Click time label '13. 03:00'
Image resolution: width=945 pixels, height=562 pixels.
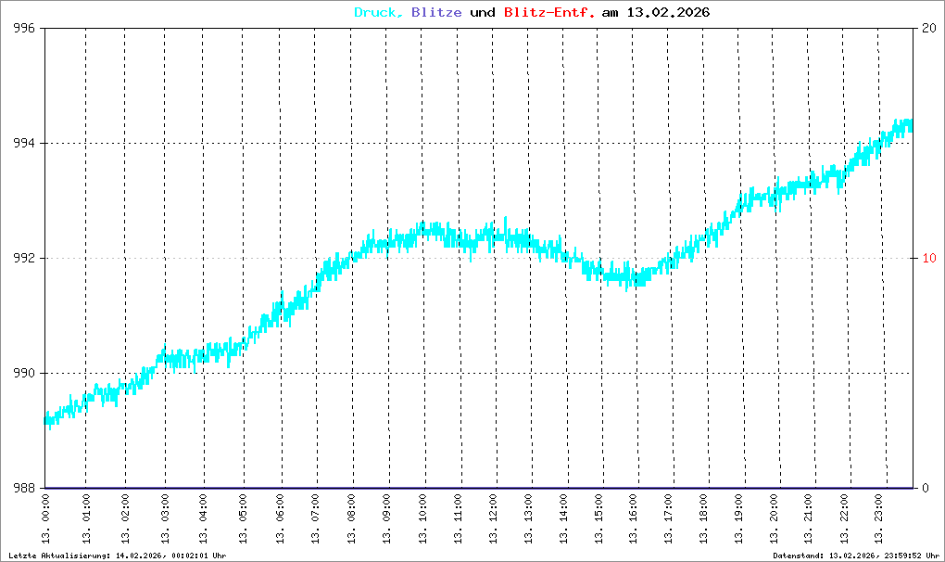[x=165, y=518]
